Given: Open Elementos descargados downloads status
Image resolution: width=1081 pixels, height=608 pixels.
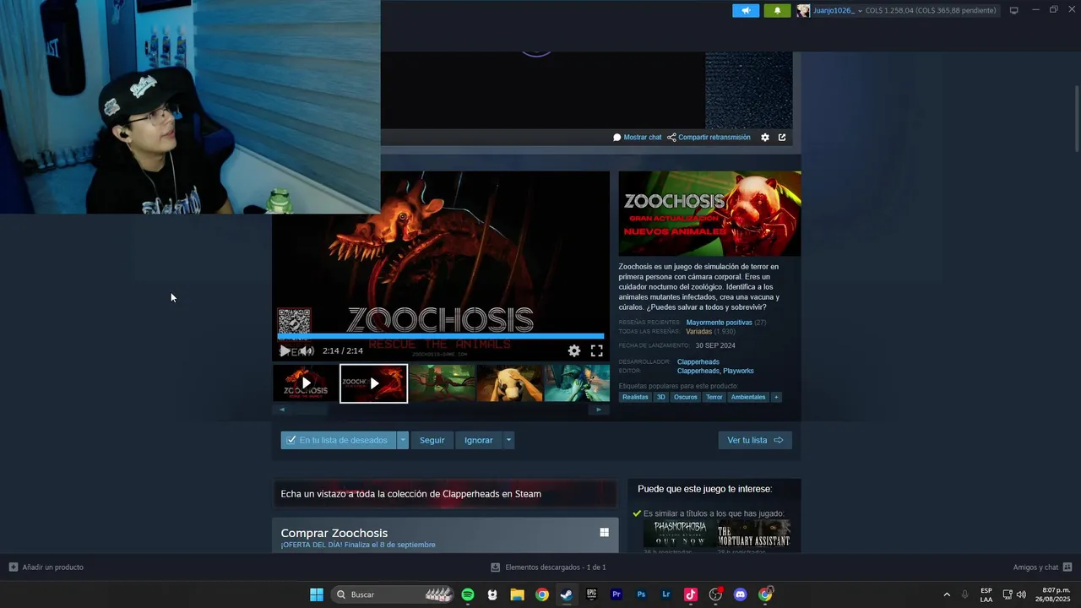Looking at the screenshot, I should (549, 567).
